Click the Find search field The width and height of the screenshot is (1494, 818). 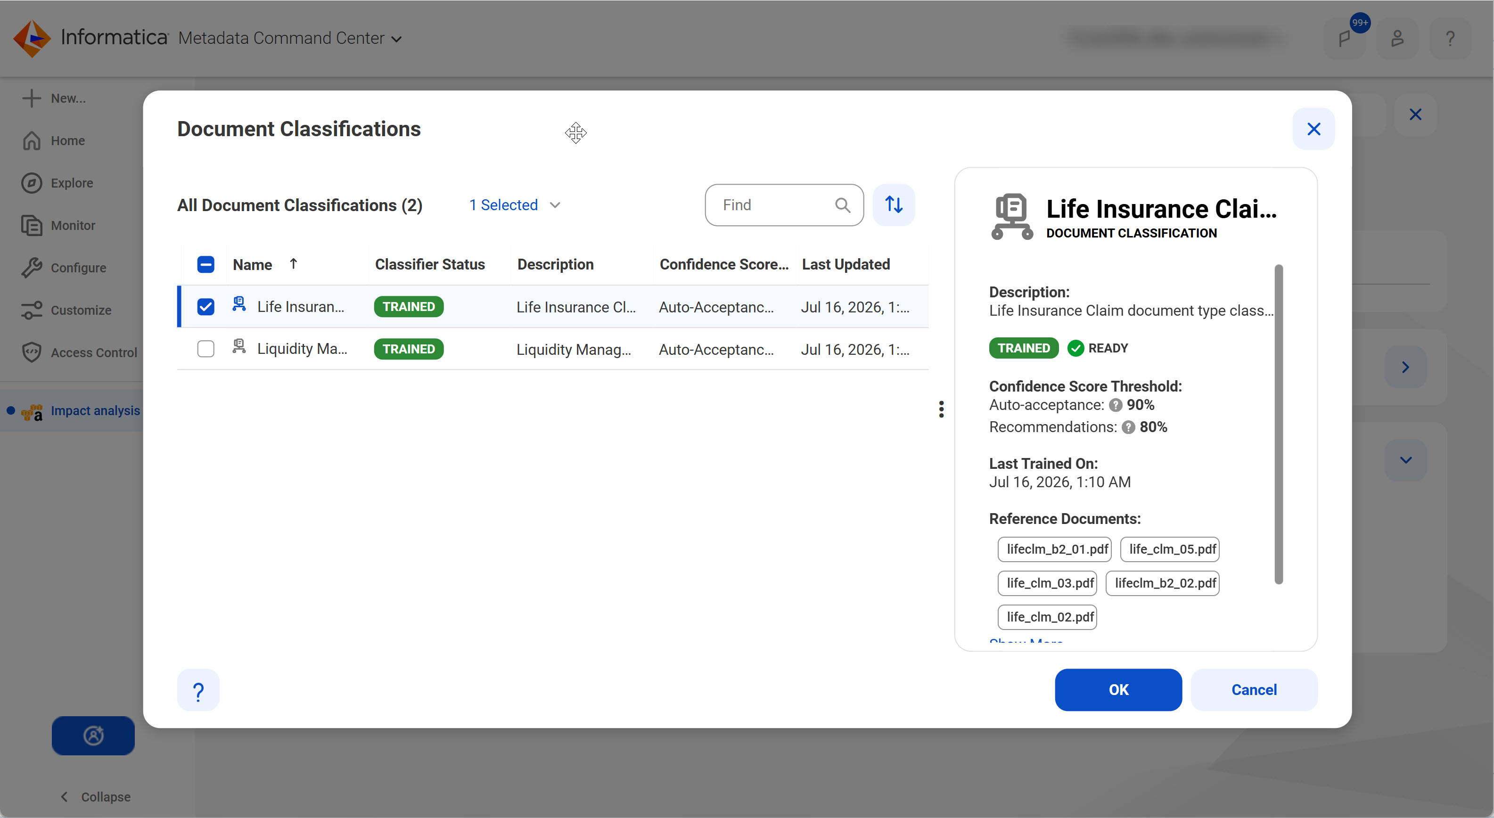pos(784,204)
